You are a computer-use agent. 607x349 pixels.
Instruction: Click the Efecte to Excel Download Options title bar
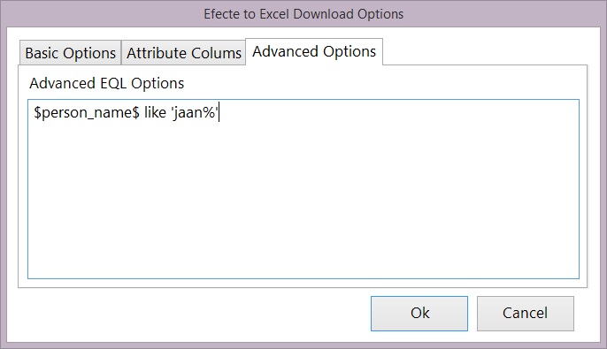point(303,14)
